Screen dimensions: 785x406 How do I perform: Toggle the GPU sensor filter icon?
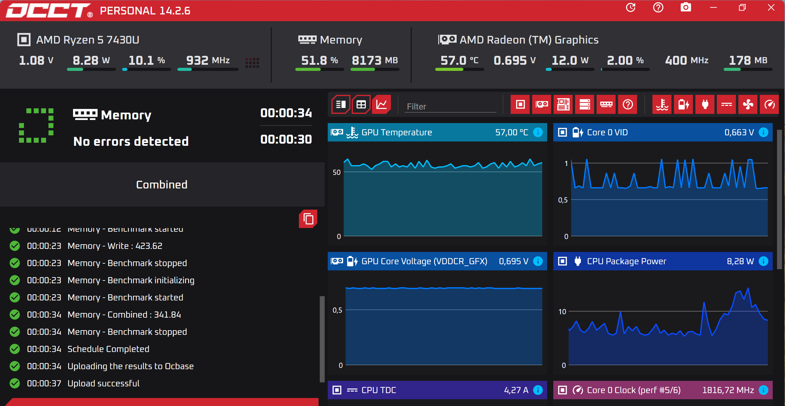[541, 105]
